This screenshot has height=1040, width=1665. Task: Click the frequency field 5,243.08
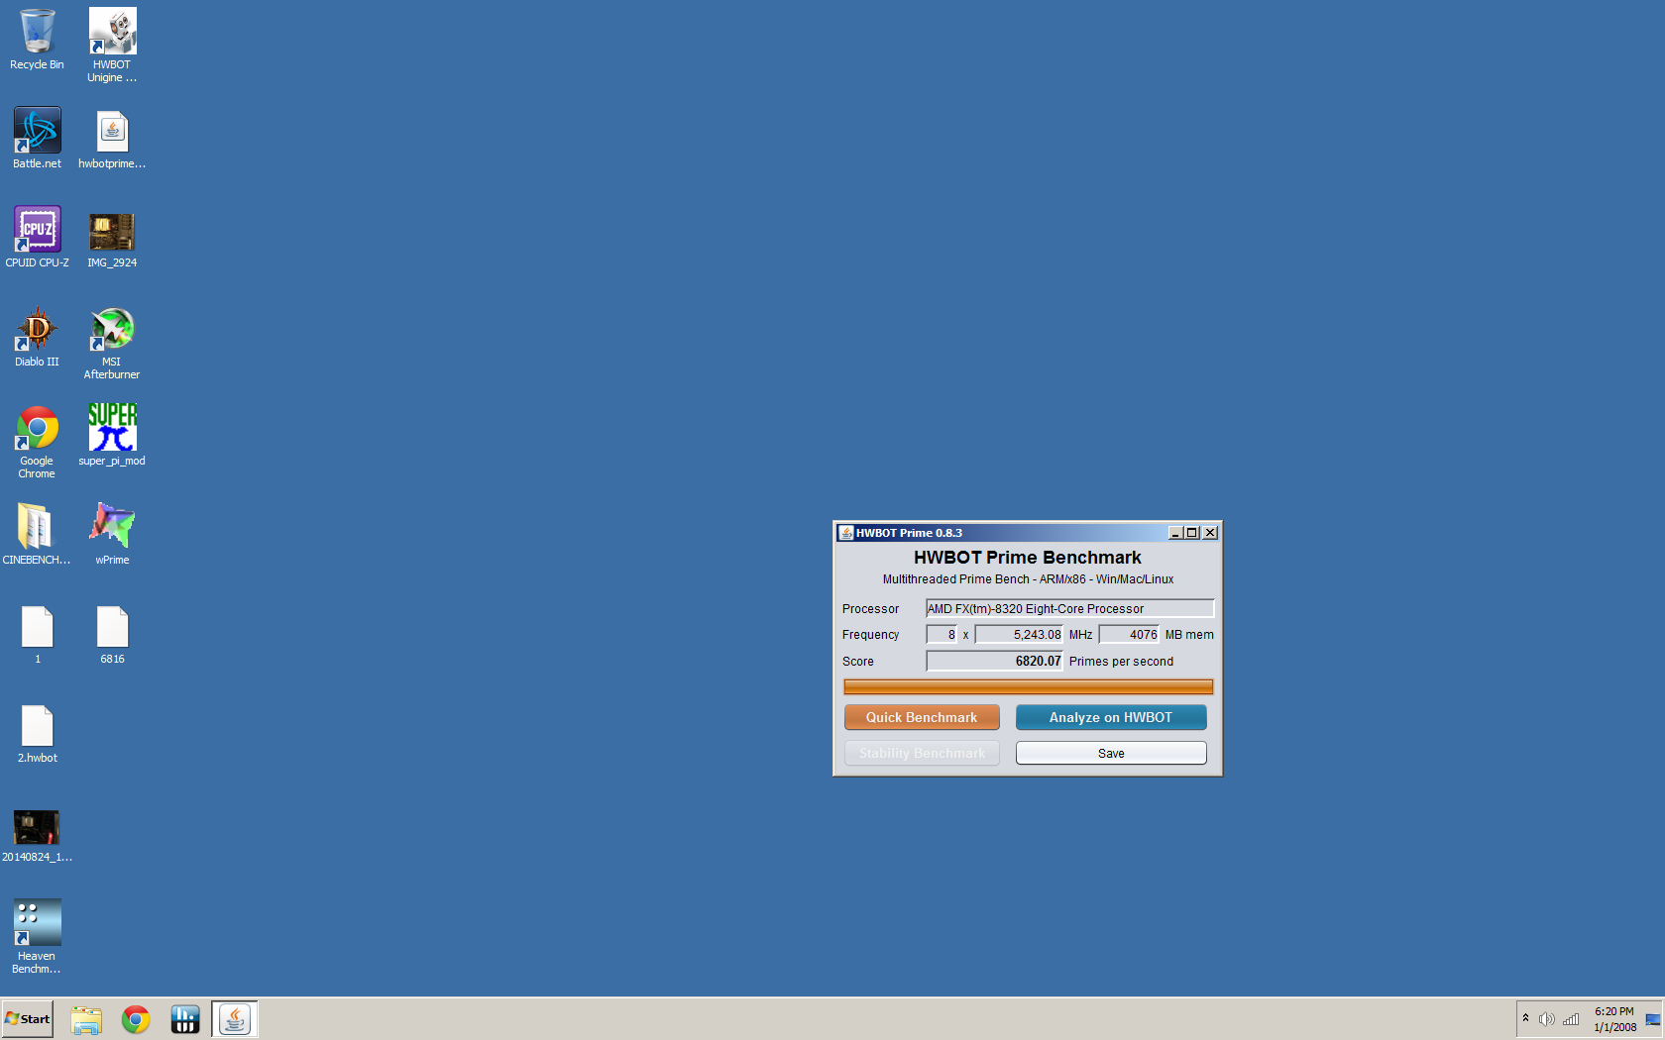1019,634
